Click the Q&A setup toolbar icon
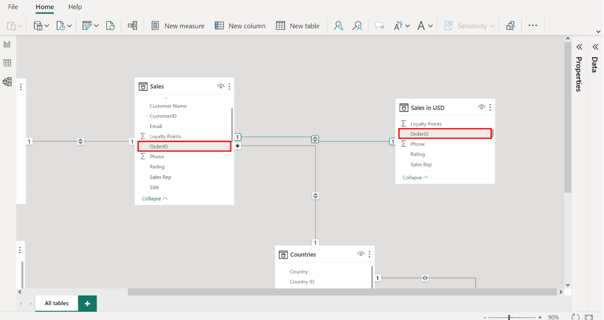 tap(379, 26)
